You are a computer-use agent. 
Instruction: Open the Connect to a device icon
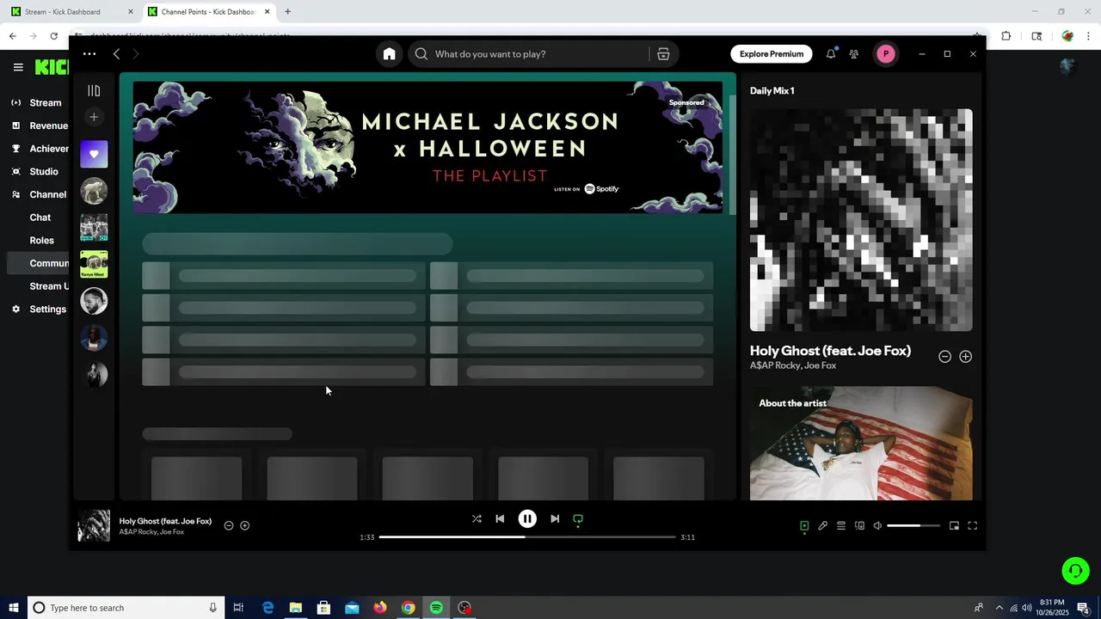coord(859,525)
